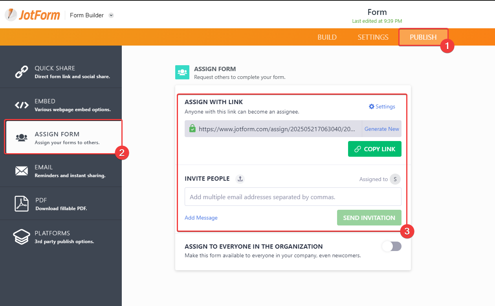This screenshot has width=495, height=306.
Task: Open Add Message for the invitation
Action: click(x=201, y=217)
